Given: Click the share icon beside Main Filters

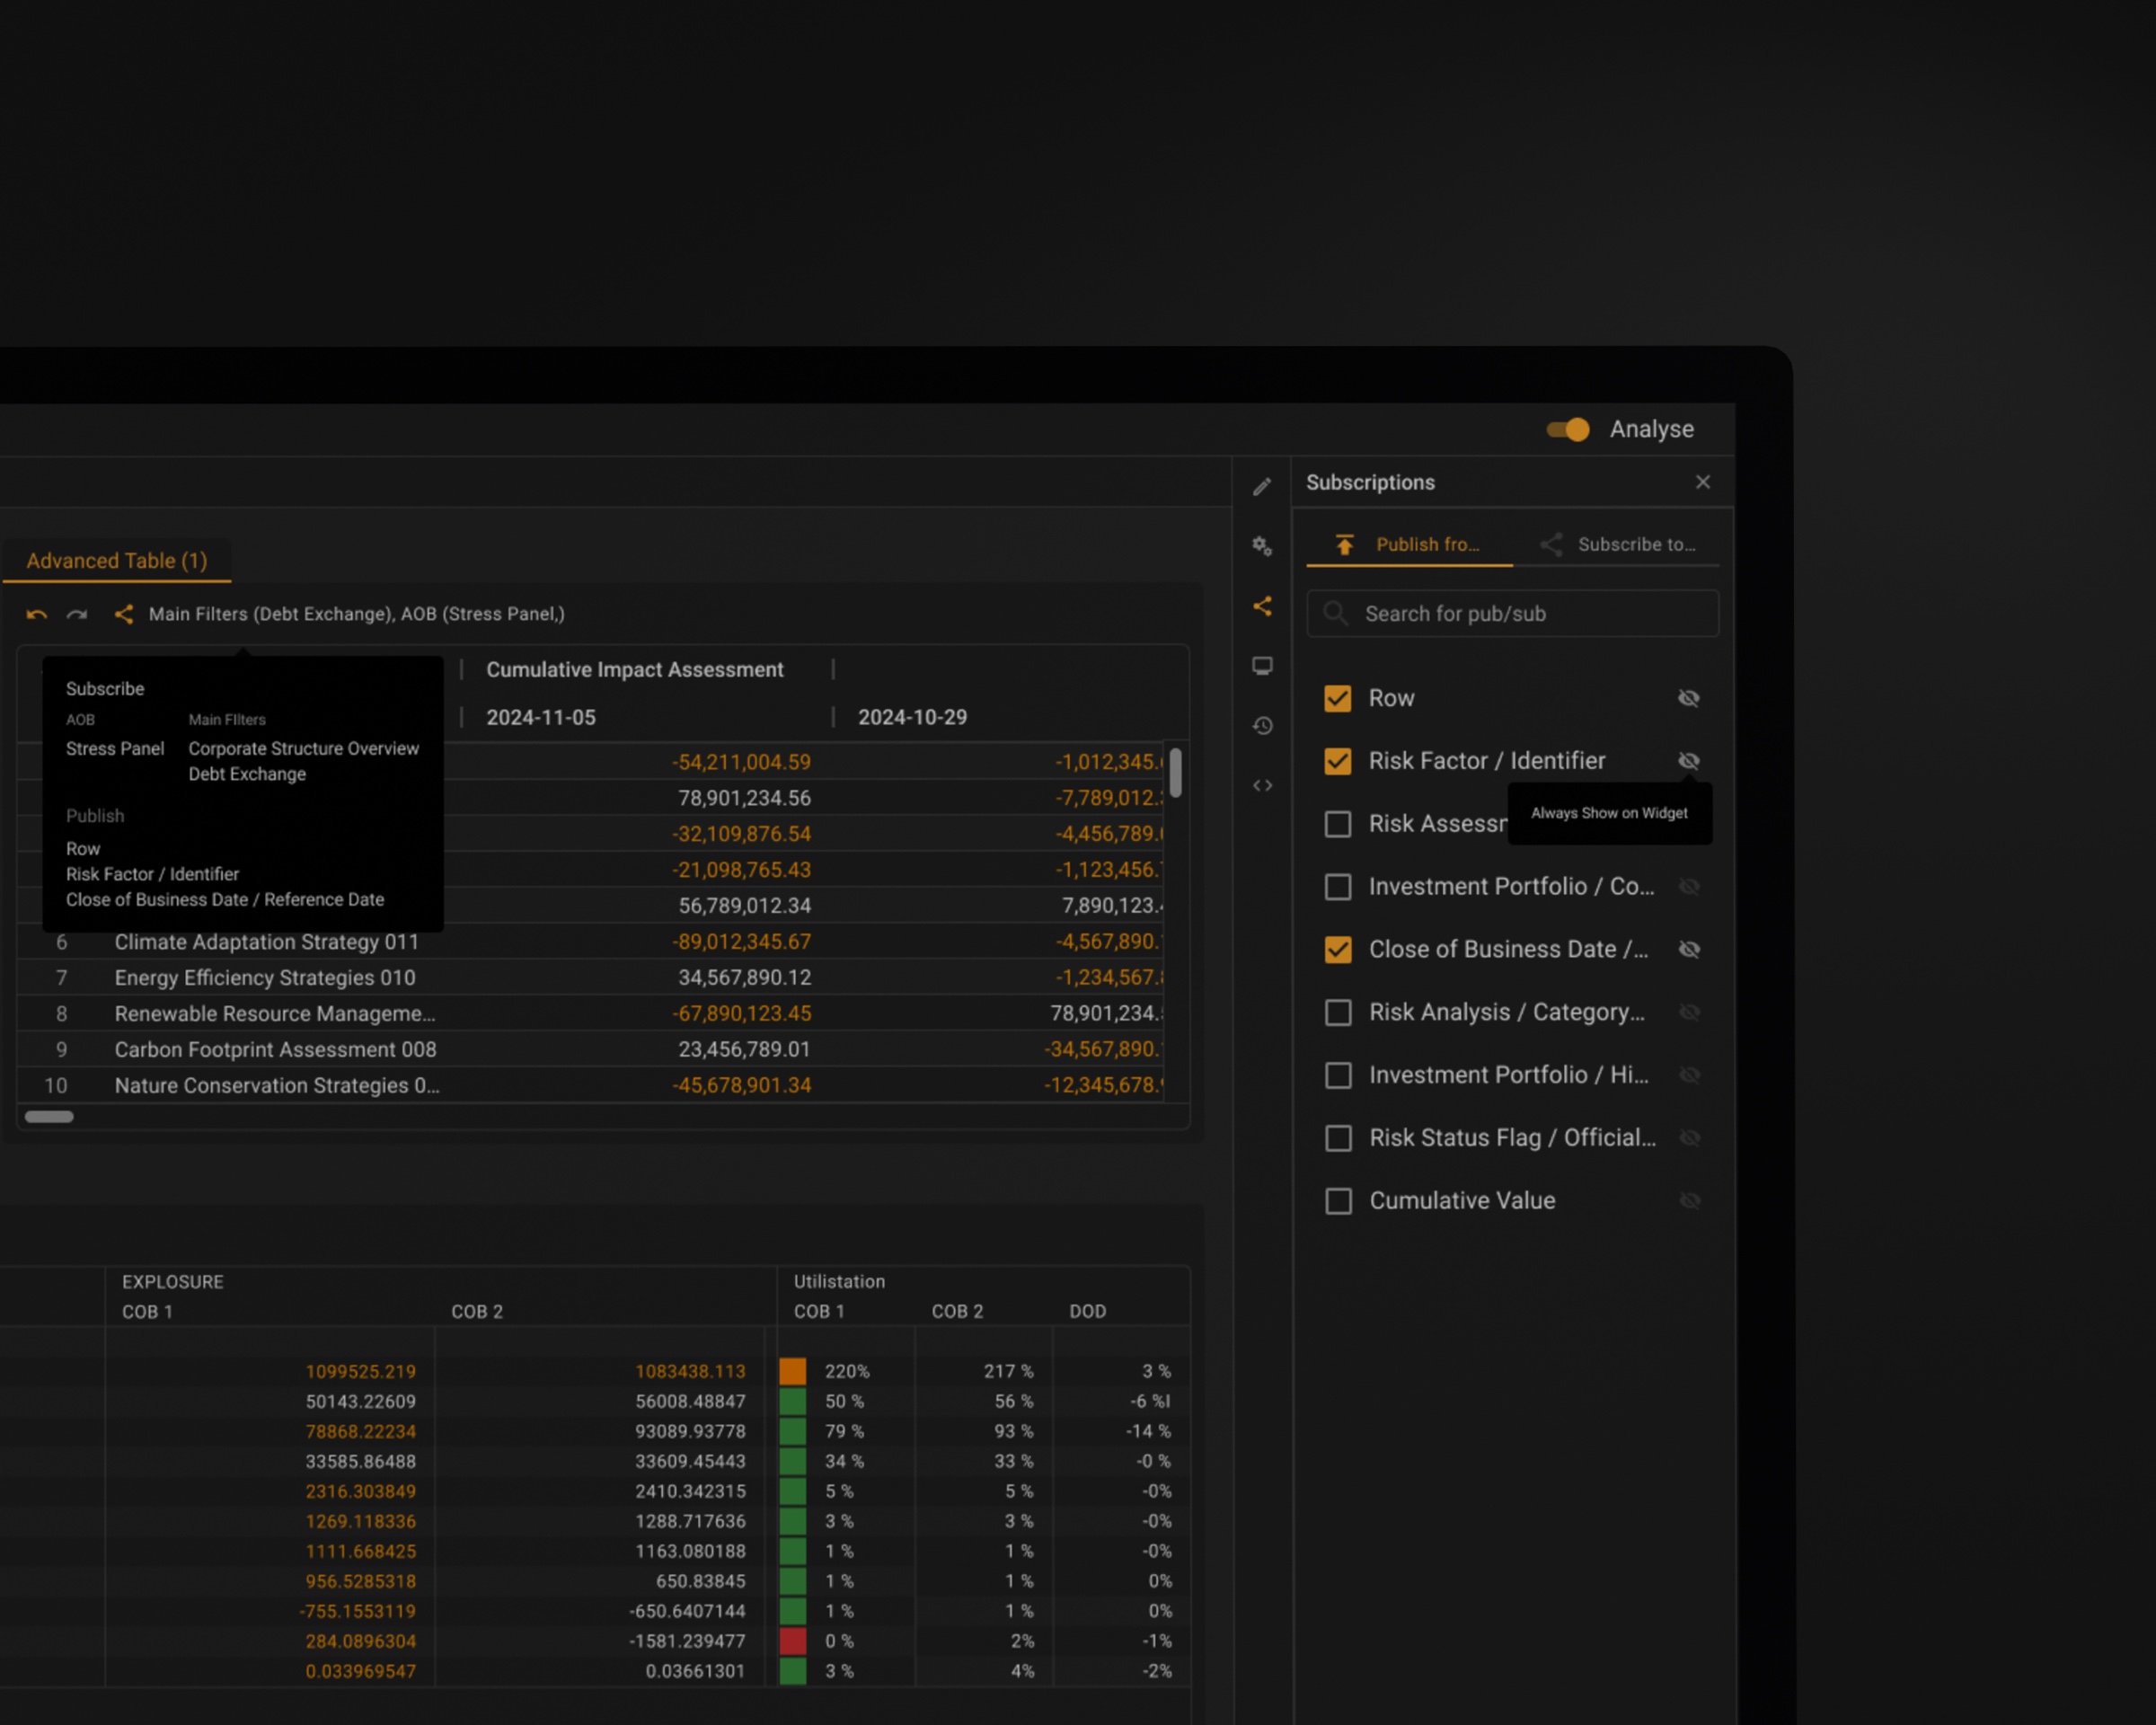Looking at the screenshot, I should pos(124,614).
